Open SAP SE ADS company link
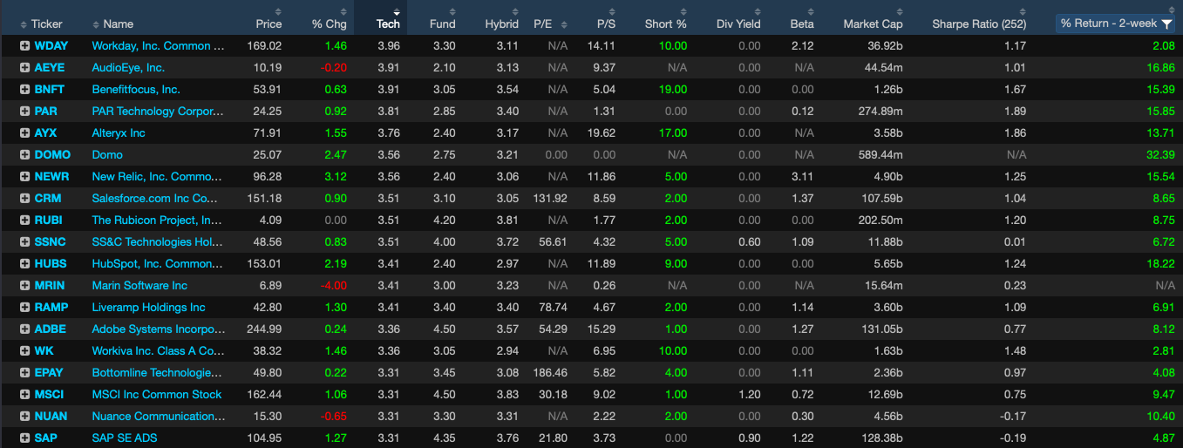Viewport: 1183px width, 448px height. (x=125, y=438)
